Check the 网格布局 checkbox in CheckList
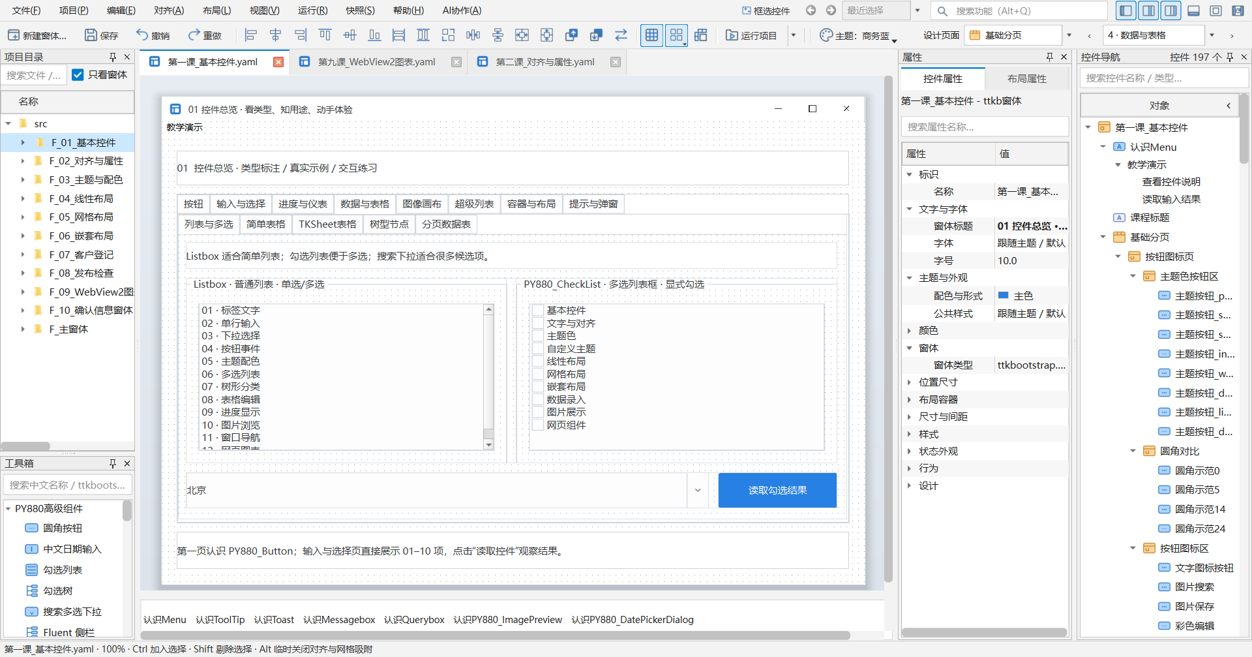Screen dimensions: 1252x657 (x=538, y=374)
